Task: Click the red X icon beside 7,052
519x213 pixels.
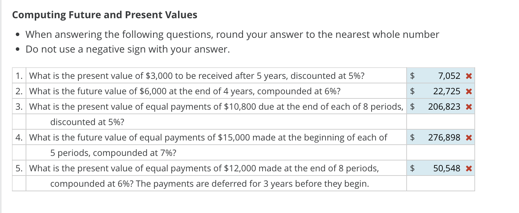Action: (x=468, y=76)
